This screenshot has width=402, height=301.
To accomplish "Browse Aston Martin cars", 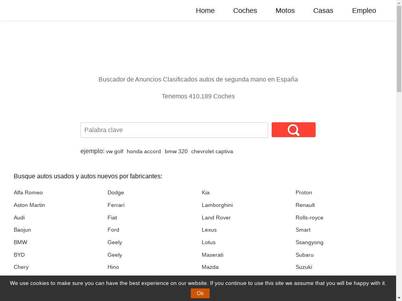I will point(29,205).
